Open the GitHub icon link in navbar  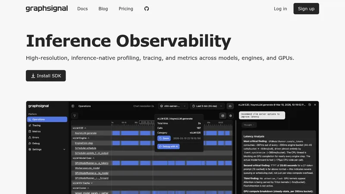click(x=147, y=9)
